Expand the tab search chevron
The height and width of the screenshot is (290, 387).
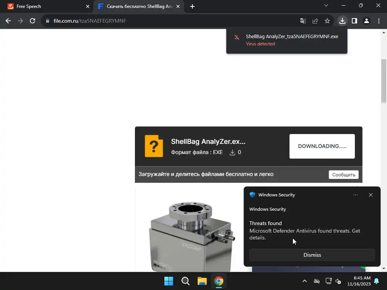point(326,5)
